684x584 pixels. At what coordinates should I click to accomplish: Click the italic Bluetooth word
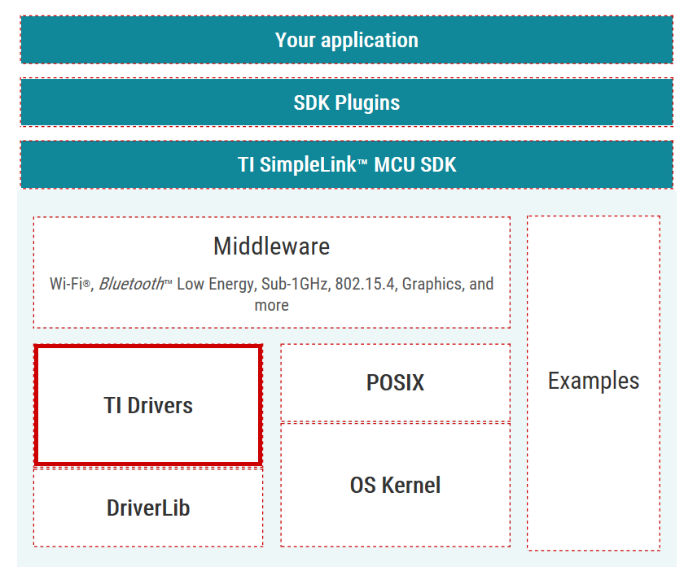[131, 284]
